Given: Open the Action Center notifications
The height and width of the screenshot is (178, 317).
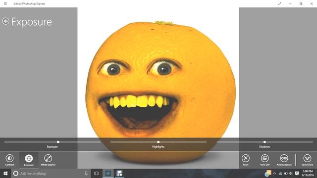Looking at the screenshot, I should click(x=297, y=174).
